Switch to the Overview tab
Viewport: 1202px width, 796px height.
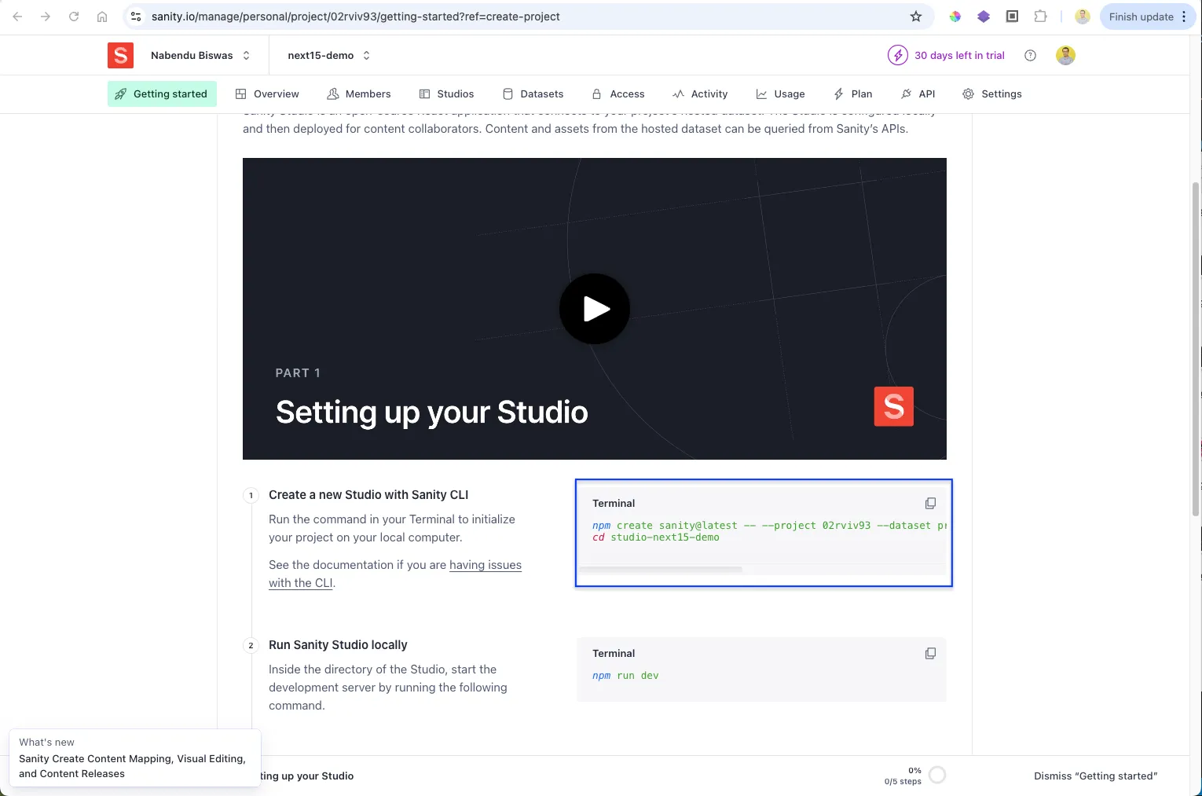point(267,94)
